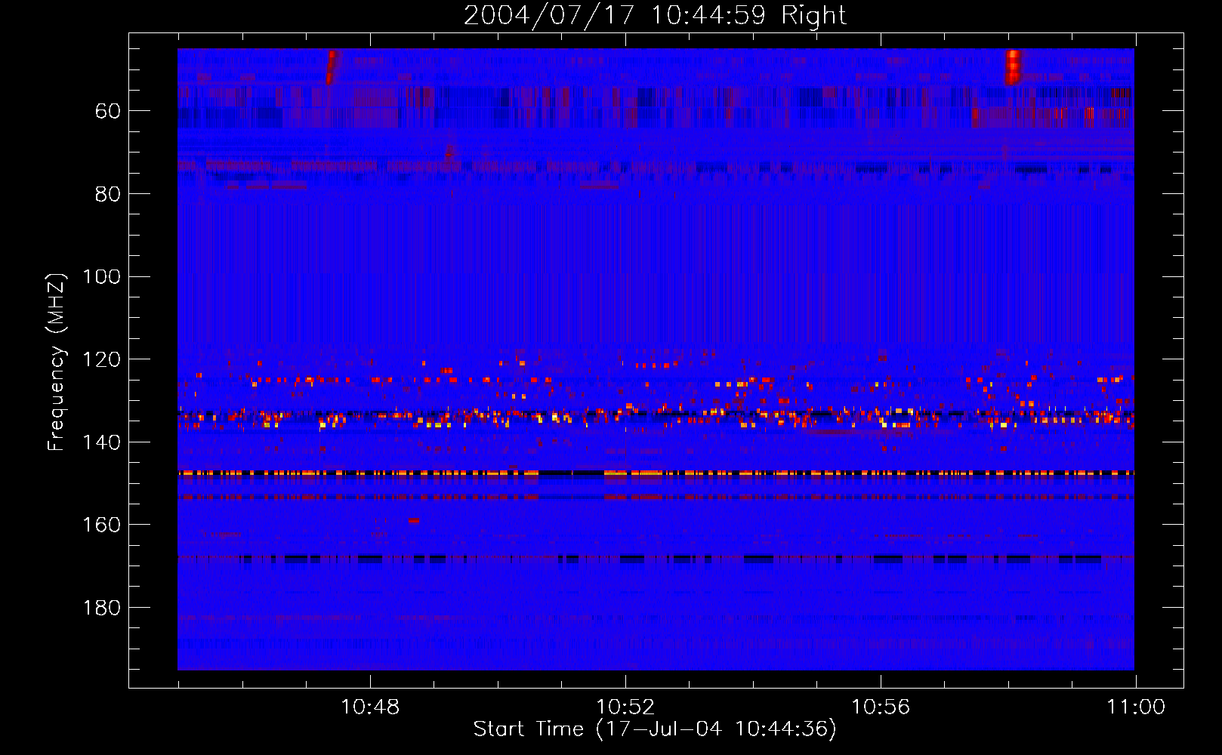Image resolution: width=1222 pixels, height=755 pixels.
Task: Click the 10:56 time tick label
Action: tap(881, 707)
